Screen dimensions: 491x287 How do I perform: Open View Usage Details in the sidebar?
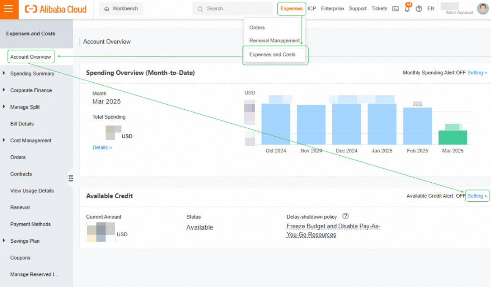pyautogui.click(x=32, y=190)
